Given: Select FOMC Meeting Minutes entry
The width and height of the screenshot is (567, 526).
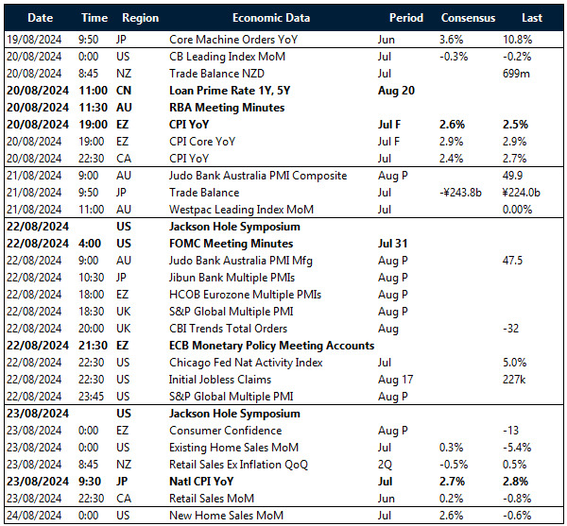Looking at the screenshot, I should (231, 243).
